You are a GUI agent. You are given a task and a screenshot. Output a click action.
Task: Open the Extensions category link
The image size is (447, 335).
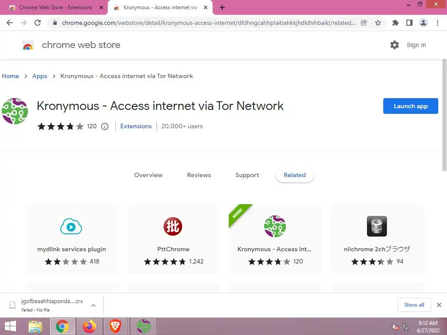coord(136,126)
